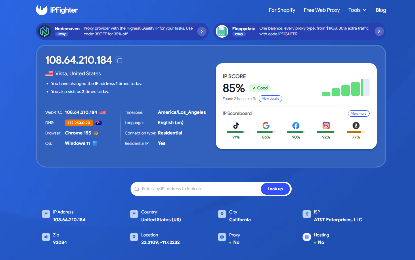The height and width of the screenshot is (260, 415).
Task: Click the Location pin icon
Action: point(134,237)
